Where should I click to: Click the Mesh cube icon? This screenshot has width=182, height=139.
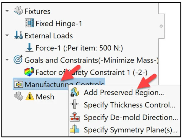tap(18, 96)
